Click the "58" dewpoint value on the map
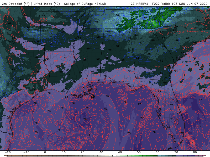This screenshot has width=210, height=157. pos(159,22)
